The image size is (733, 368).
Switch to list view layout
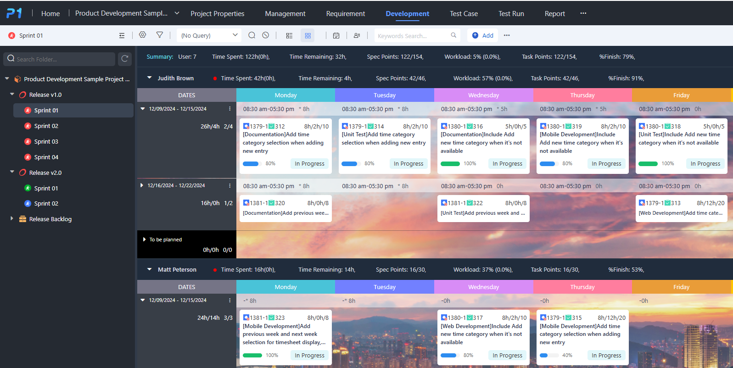pos(289,35)
